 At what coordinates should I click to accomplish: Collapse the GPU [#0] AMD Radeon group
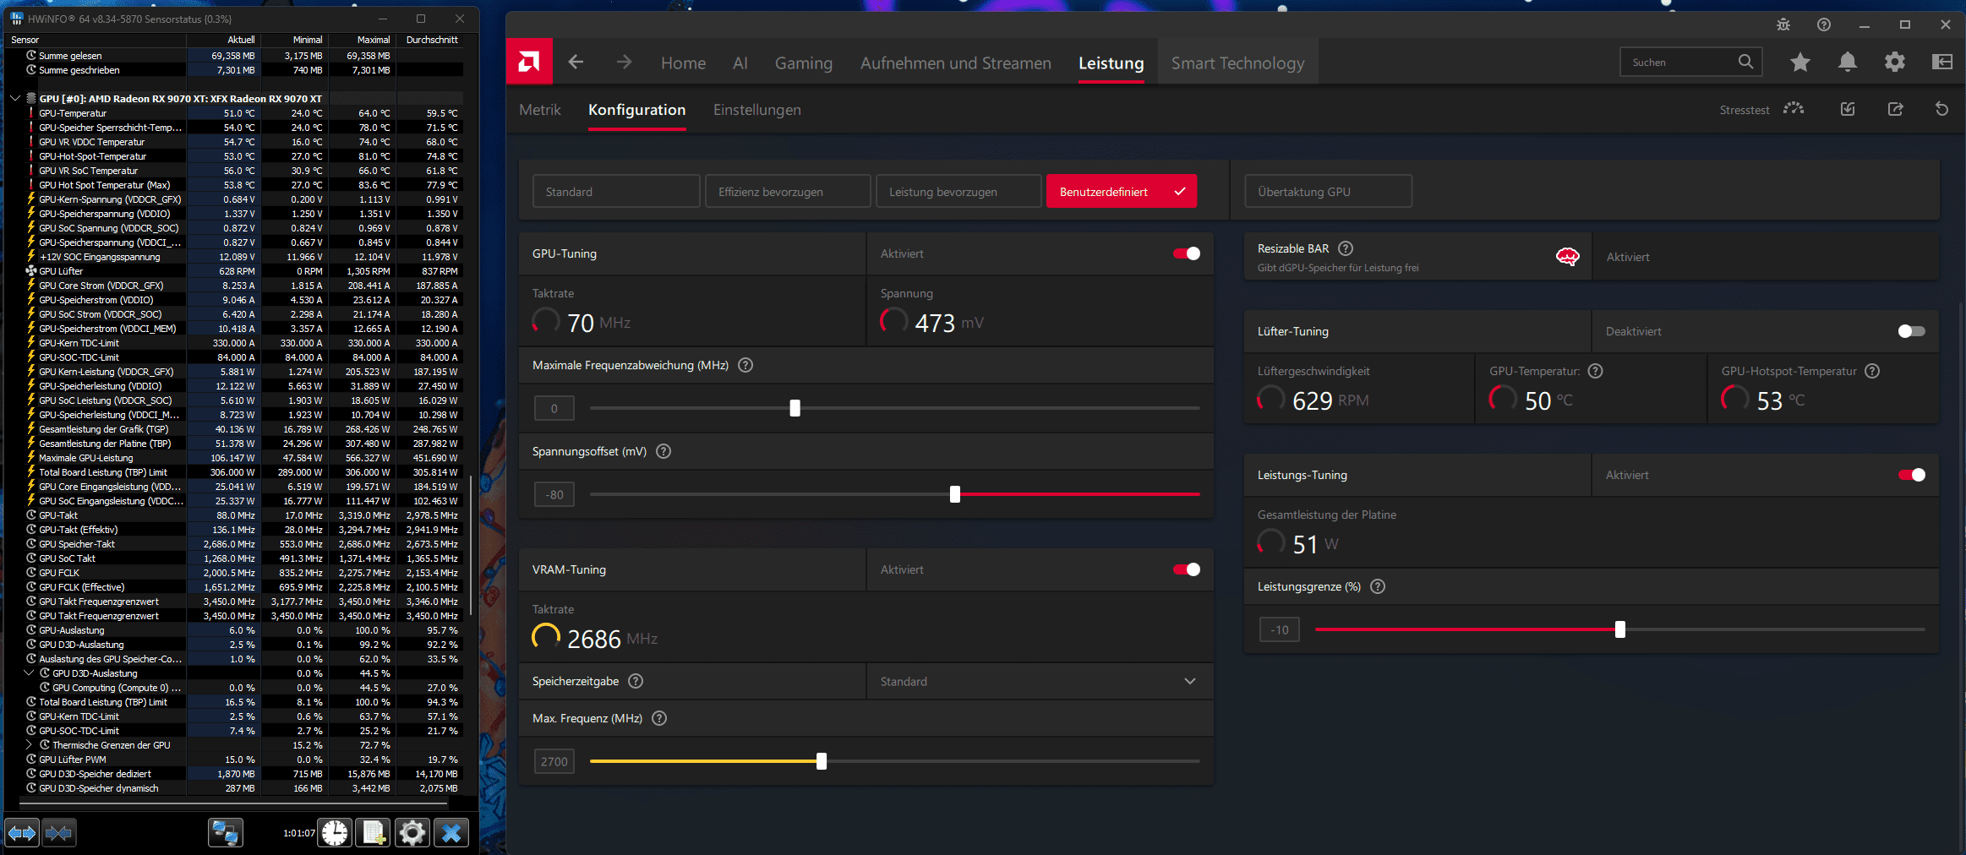(x=14, y=99)
